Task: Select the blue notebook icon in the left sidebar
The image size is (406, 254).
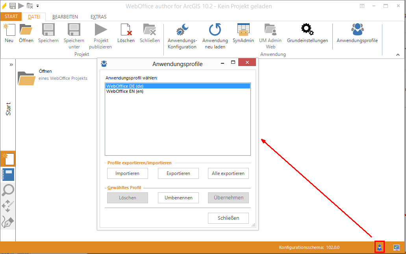Action: (x=8, y=175)
